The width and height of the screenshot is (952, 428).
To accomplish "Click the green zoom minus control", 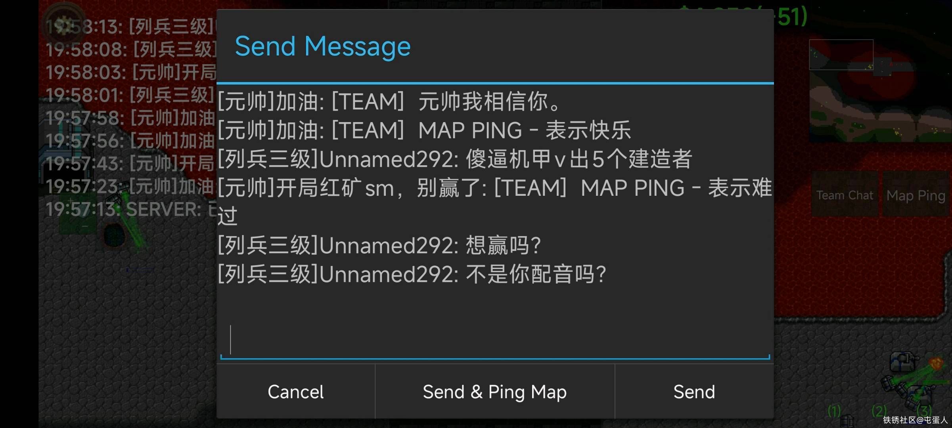I will 84,226.
